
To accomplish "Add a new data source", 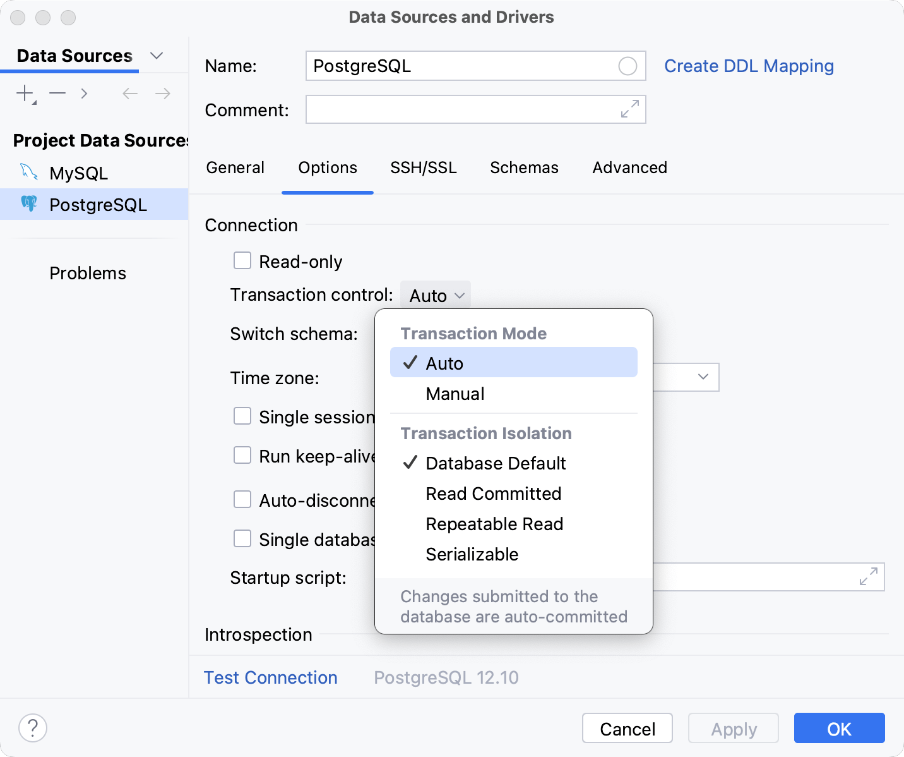I will tap(23, 93).
